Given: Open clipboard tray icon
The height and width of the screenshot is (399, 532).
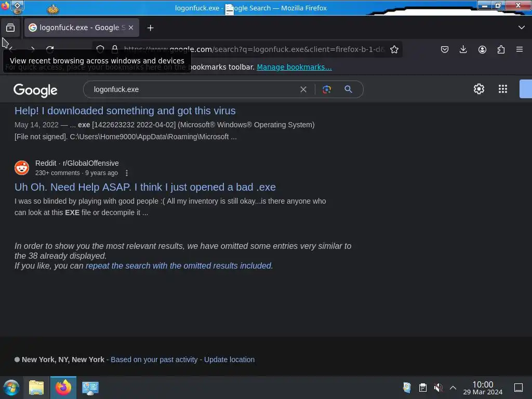Looking at the screenshot, I should tap(422, 388).
